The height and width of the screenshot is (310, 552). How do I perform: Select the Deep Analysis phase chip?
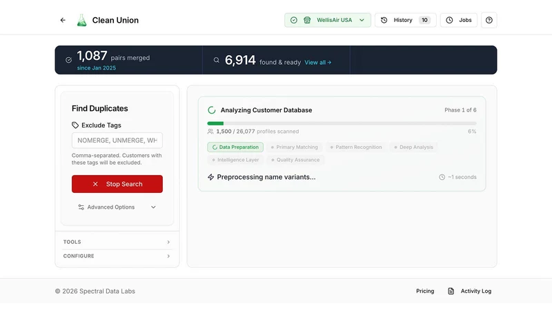tap(413, 147)
